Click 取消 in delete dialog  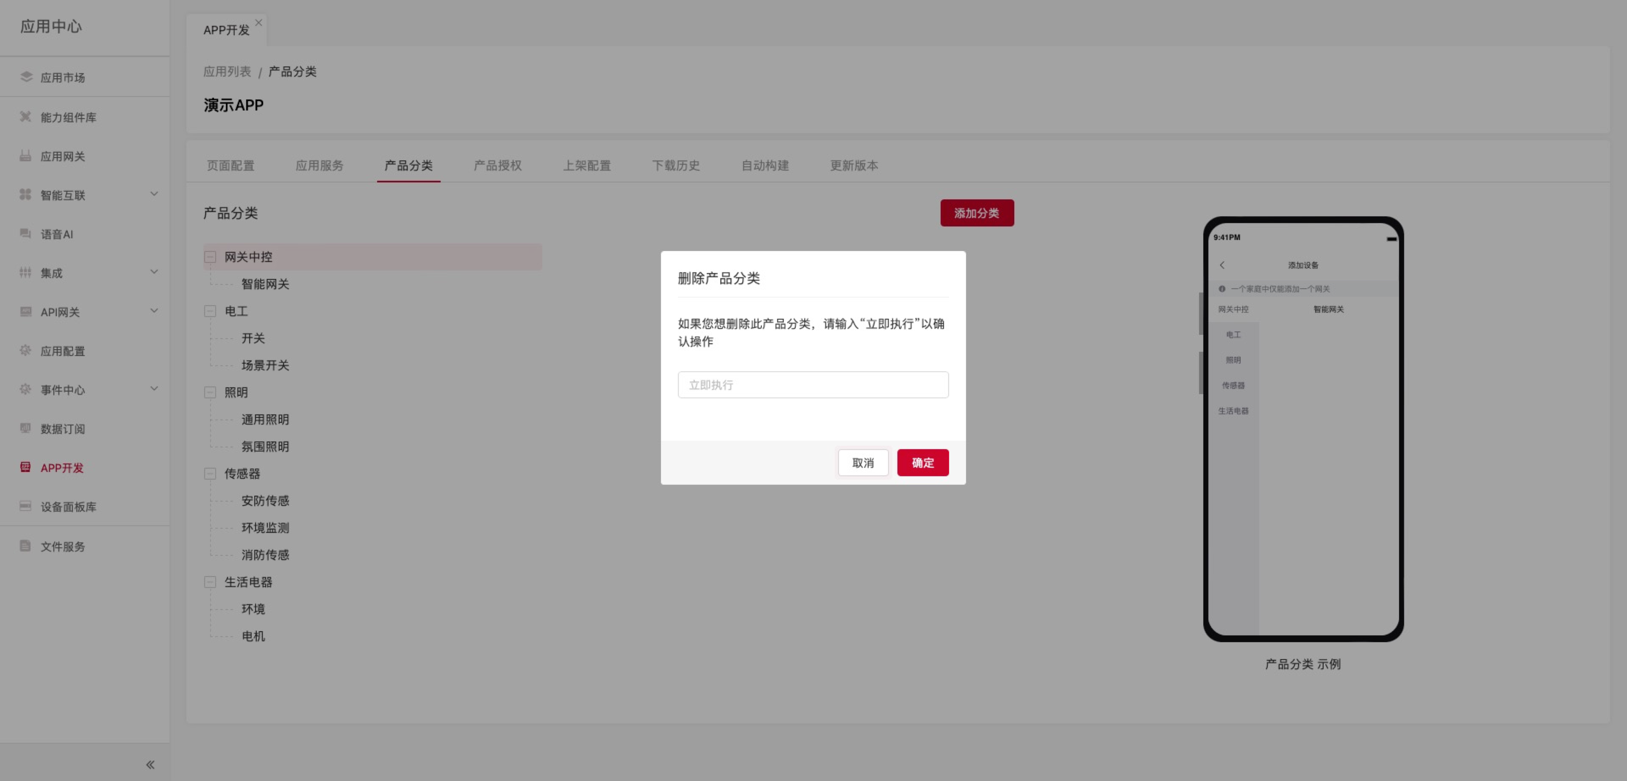863,462
